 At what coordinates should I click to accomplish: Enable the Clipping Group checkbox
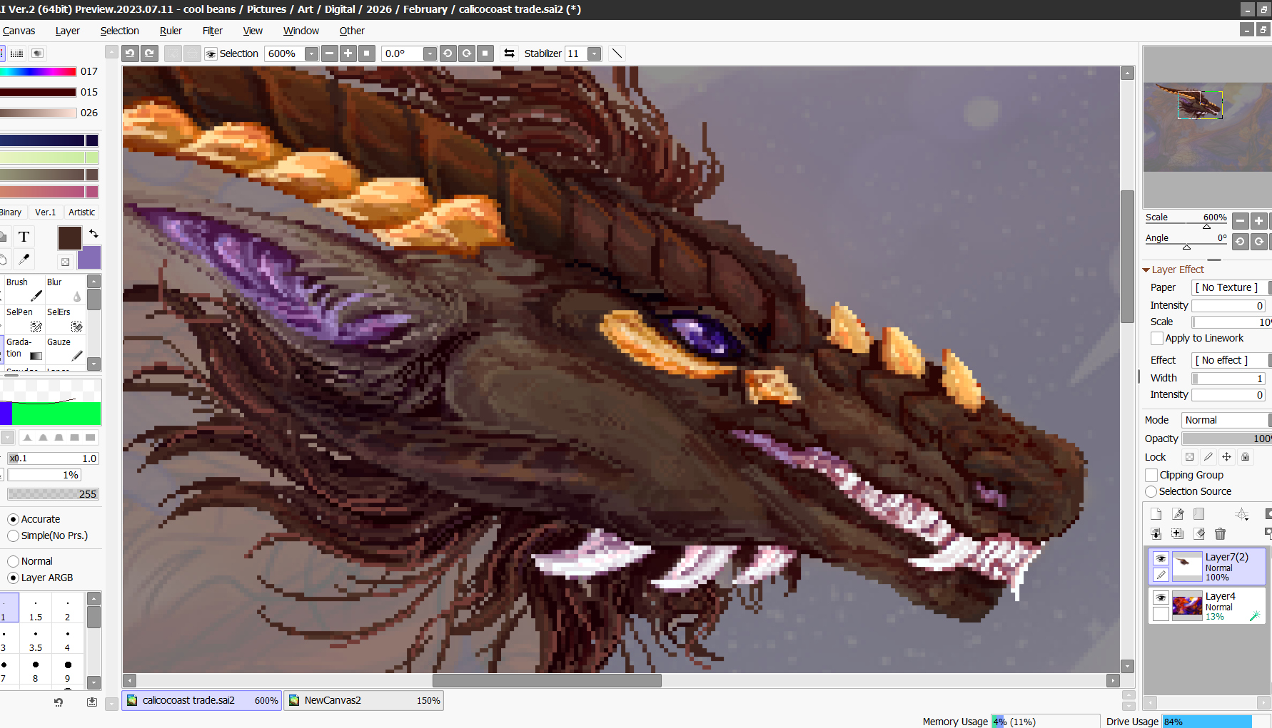tap(1151, 475)
